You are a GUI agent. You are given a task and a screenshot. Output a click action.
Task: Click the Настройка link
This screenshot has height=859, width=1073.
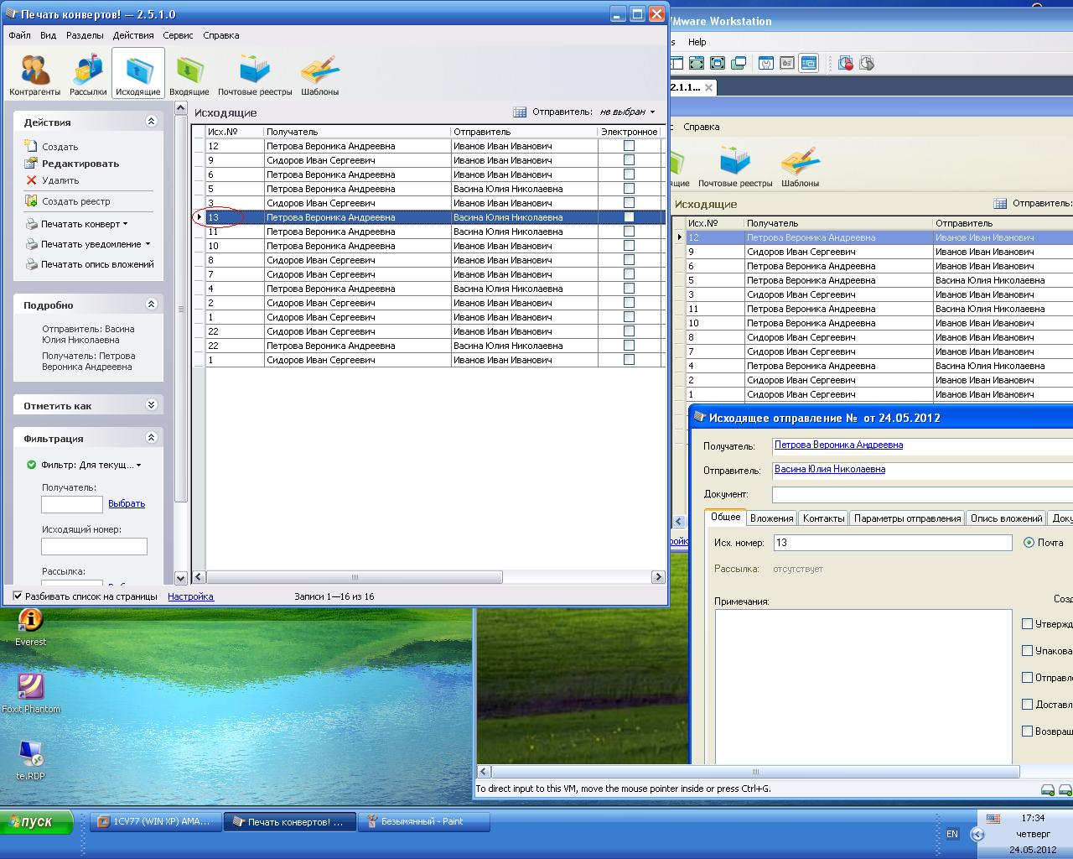click(190, 596)
